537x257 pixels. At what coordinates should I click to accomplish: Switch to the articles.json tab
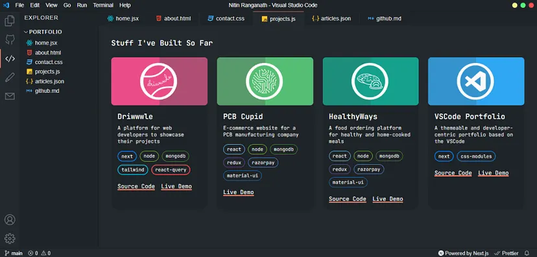coord(331,19)
